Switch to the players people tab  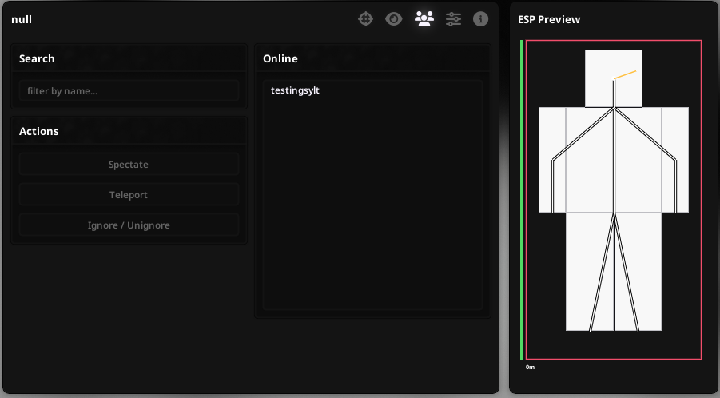[x=424, y=19]
